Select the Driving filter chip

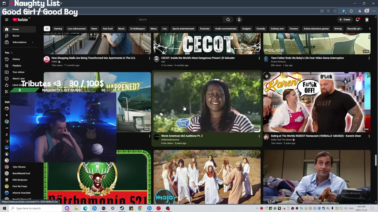(338, 29)
